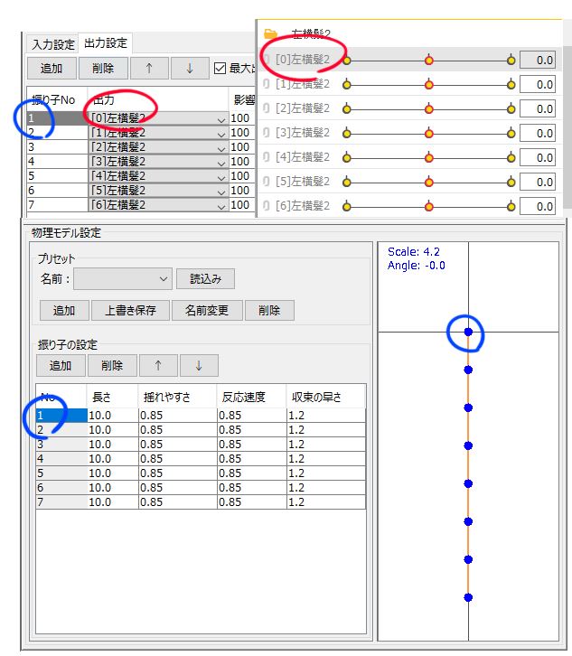Move pendulum down with 振り子の設定 down arrow

point(199,366)
